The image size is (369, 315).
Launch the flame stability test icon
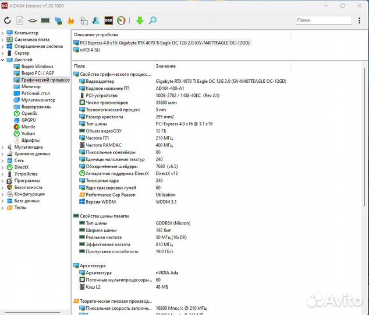pos(71,20)
